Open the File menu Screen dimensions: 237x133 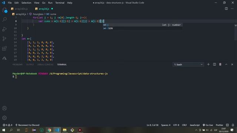tap(10, 3)
